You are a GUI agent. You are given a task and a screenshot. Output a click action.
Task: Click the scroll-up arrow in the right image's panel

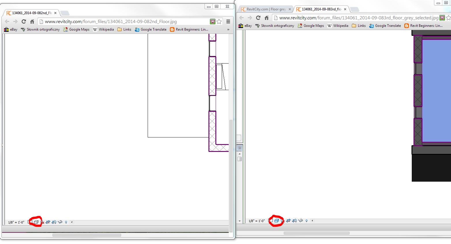(x=240, y=154)
